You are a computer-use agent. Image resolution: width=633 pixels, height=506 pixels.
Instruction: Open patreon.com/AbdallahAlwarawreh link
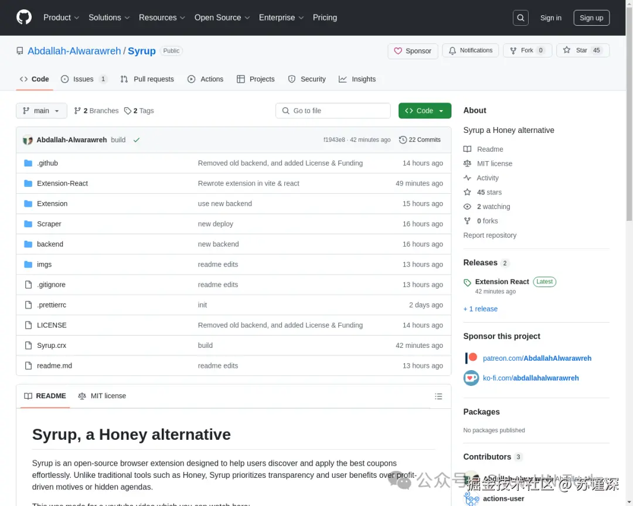(537, 358)
